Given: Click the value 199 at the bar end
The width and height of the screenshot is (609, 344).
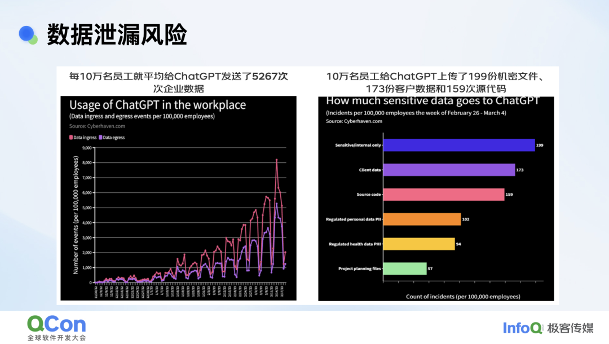Looking at the screenshot, I should [x=540, y=145].
